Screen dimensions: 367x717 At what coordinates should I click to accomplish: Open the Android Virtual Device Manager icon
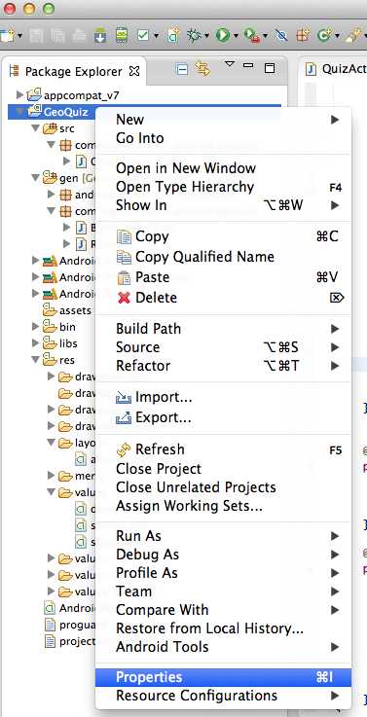[122, 35]
